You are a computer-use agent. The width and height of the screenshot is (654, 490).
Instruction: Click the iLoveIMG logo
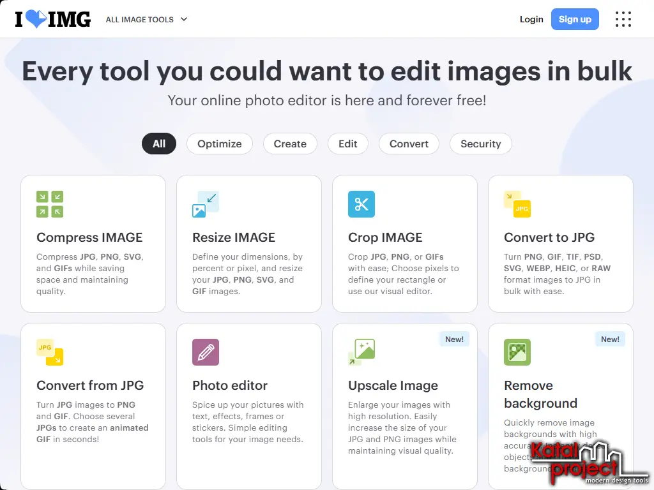click(x=52, y=19)
